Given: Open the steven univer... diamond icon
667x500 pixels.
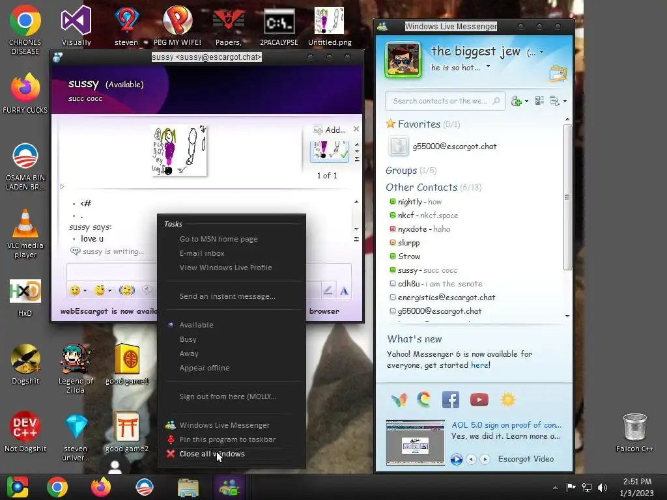Looking at the screenshot, I should pos(76,436).
